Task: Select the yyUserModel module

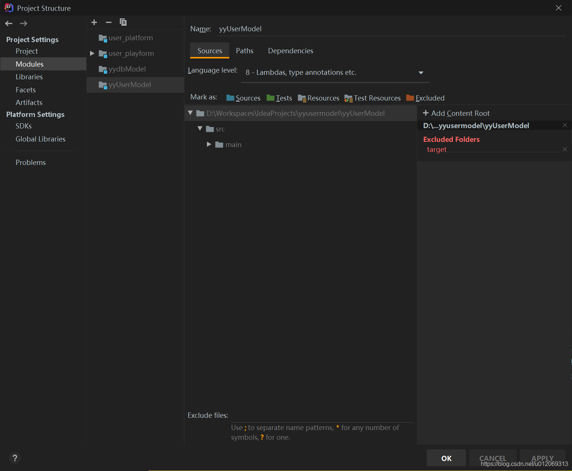Action: (135, 85)
